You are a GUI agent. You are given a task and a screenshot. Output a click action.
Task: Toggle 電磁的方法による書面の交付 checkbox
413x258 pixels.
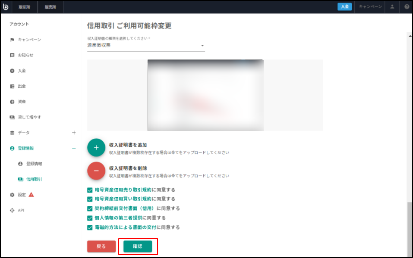(x=90, y=227)
